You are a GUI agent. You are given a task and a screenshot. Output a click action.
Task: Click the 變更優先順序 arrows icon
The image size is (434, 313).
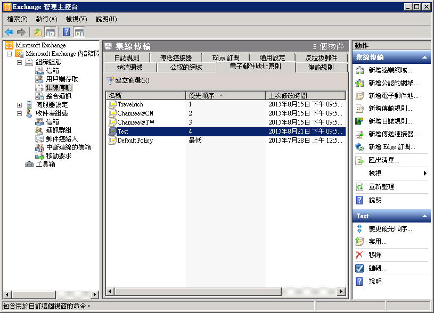click(x=359, y=228)
